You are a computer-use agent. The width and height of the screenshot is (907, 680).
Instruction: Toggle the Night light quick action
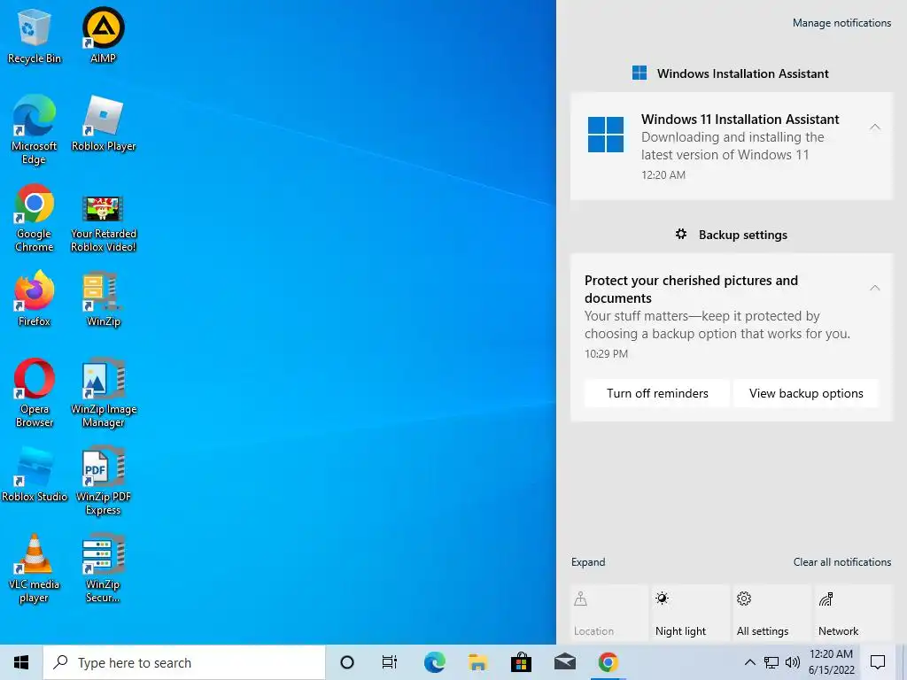tap(690, 614)
